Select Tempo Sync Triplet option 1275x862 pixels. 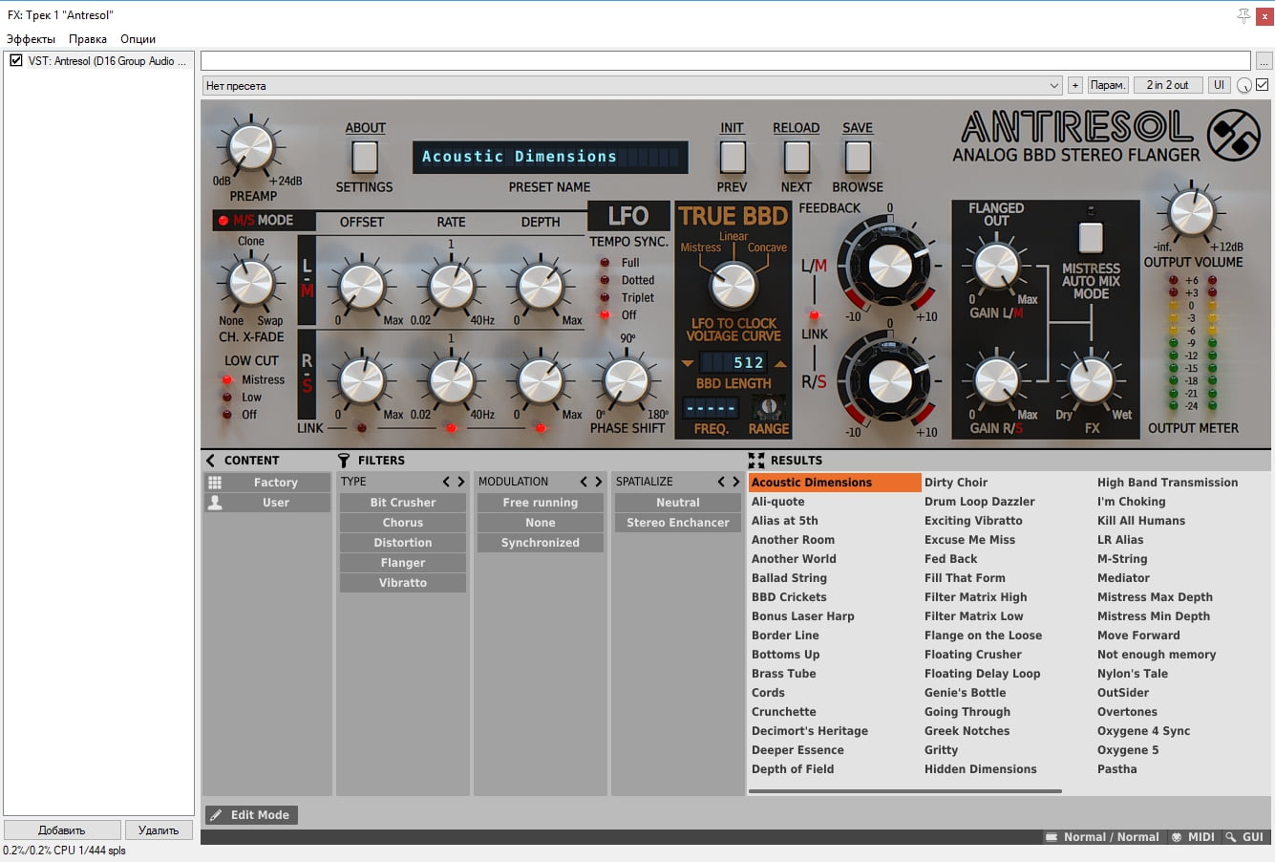pos(605,297)
